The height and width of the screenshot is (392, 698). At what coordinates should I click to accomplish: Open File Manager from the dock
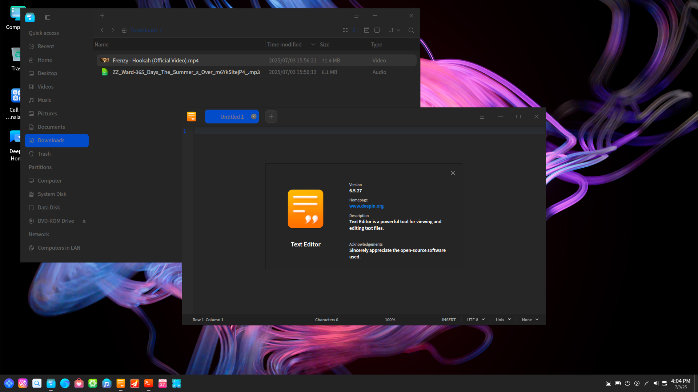(51, 383)
